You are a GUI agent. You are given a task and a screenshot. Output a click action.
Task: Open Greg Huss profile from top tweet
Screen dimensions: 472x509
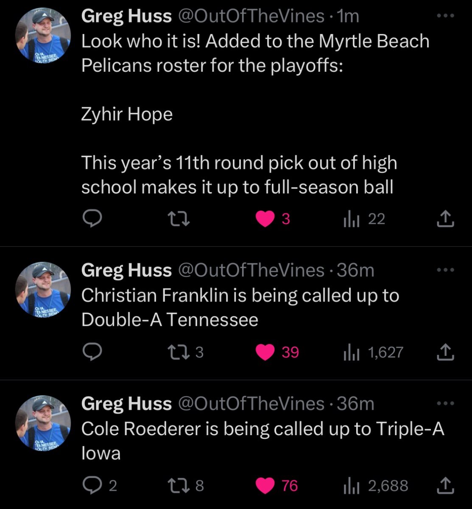pos(126,16)
